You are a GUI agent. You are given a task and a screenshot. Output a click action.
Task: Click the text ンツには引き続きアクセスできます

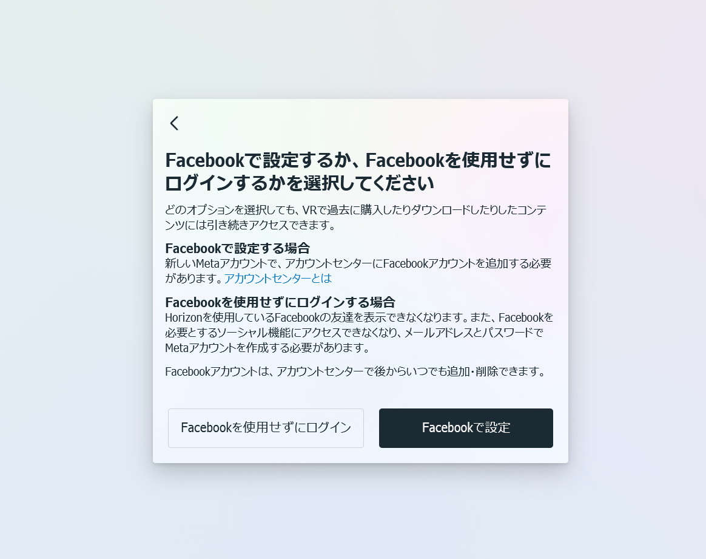[250, 225]
